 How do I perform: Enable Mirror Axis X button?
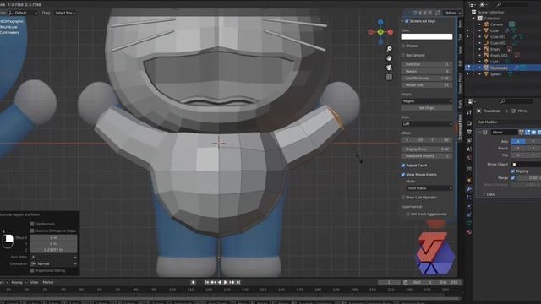click(x=518, y=142)
